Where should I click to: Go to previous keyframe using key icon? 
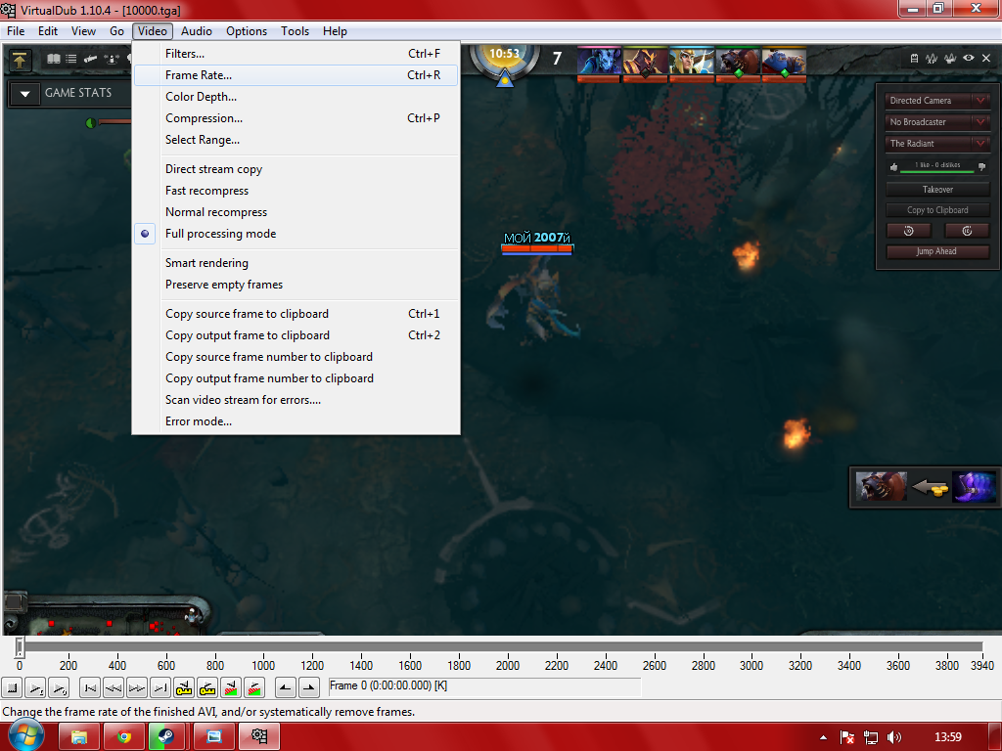[183, 687]
